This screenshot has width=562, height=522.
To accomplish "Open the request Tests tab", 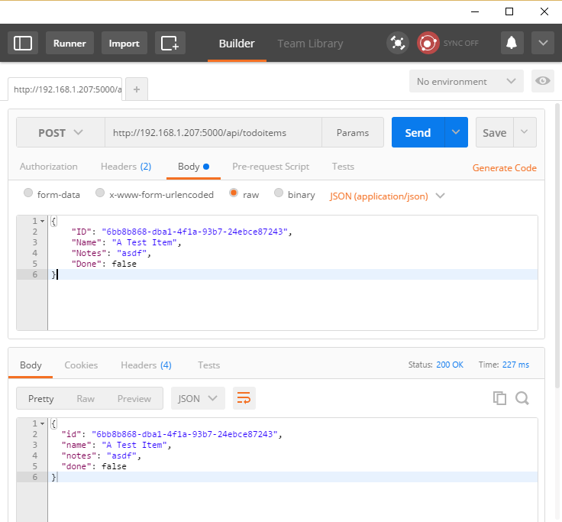I will click(x=343, y=167).
